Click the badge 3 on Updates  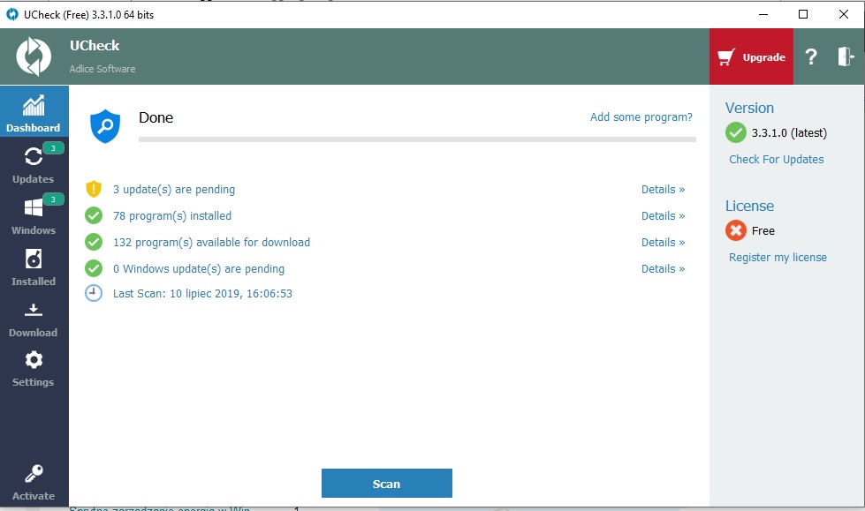(x=53, y=147)
